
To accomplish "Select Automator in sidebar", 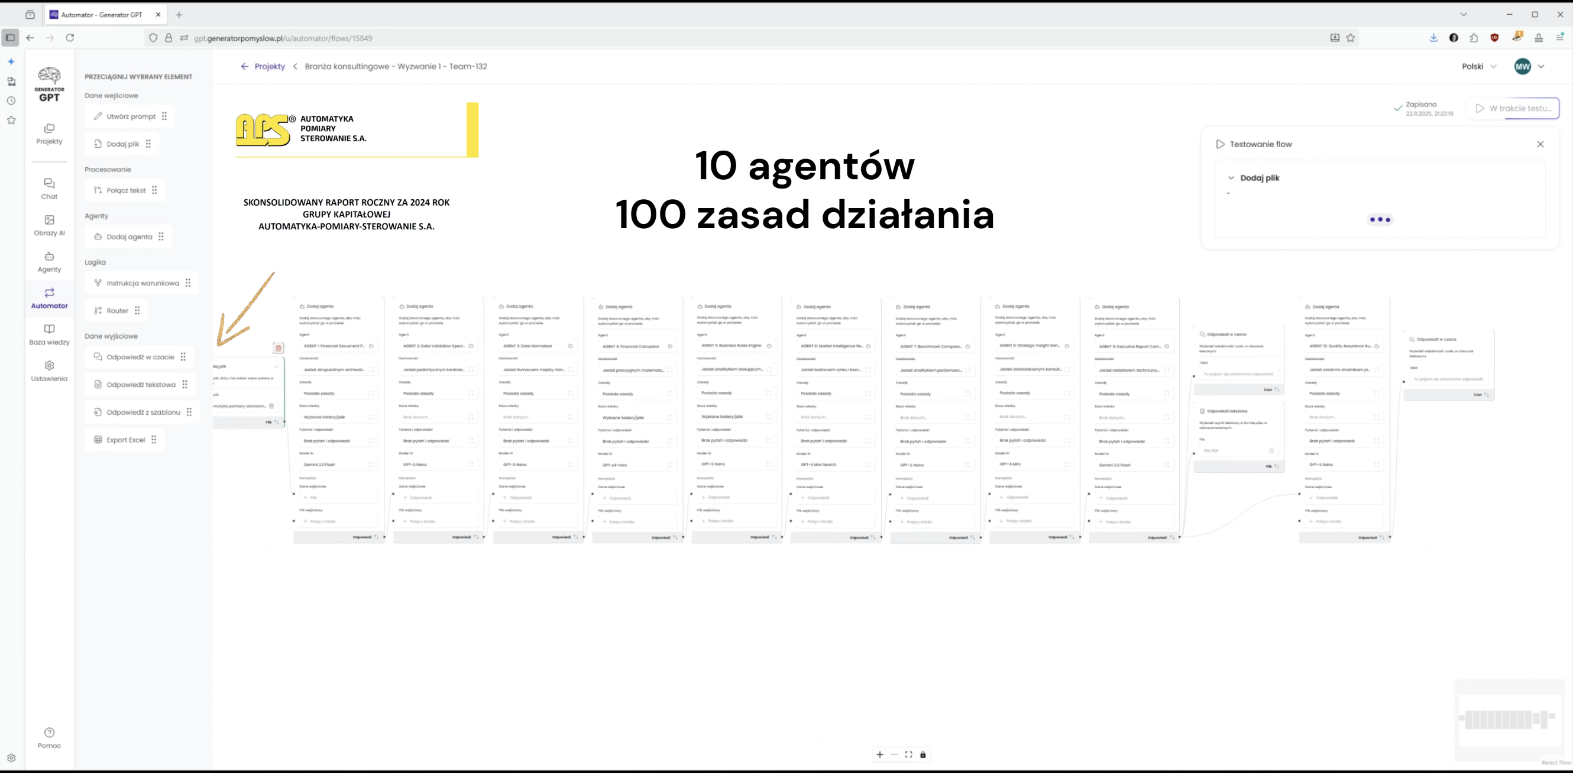I will coord(49,298).
